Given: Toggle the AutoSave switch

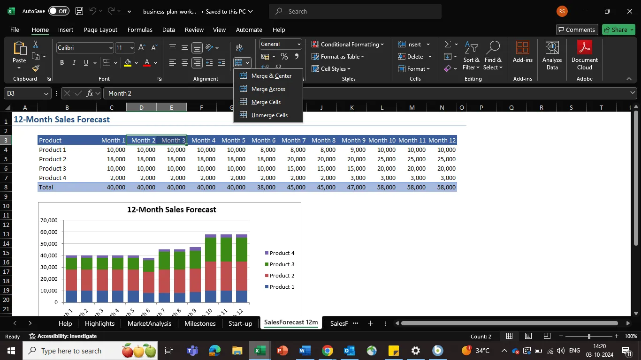Looking at the screenshot, I should [59, 11].
